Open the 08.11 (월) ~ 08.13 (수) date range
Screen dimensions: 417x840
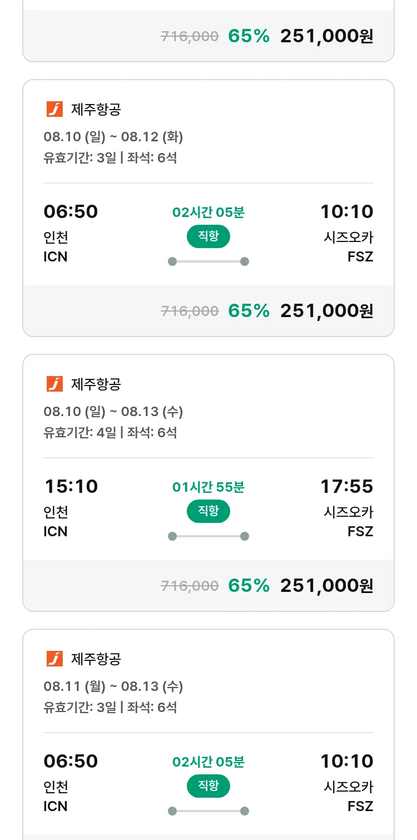pyautogui.click(x=113, y=686)
